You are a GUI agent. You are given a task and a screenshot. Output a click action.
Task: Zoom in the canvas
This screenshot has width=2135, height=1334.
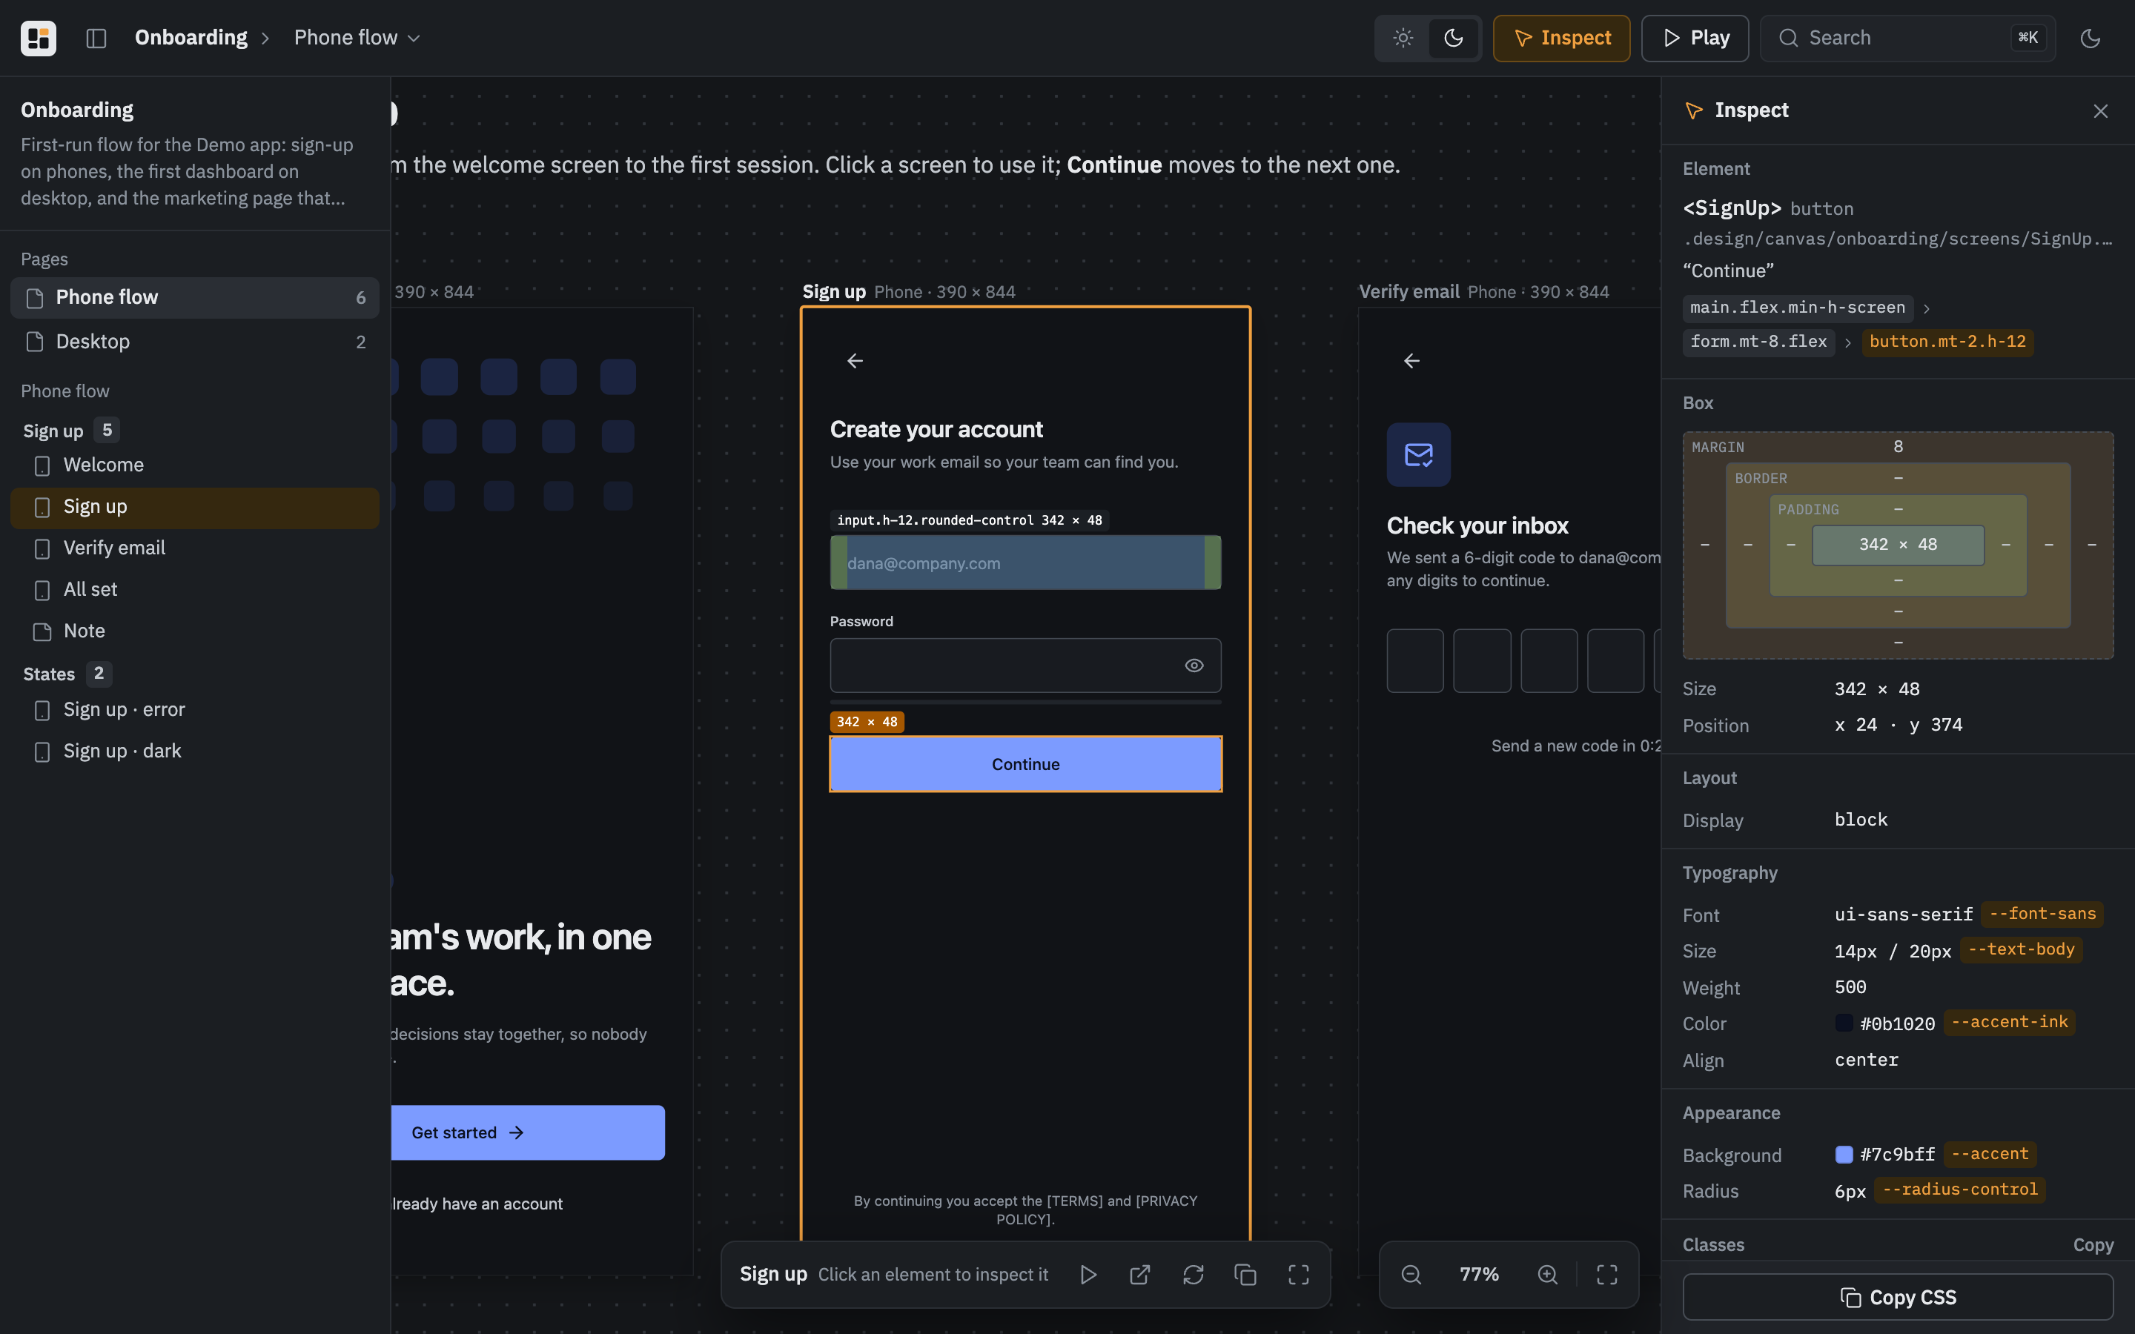coord(1547,1275)
